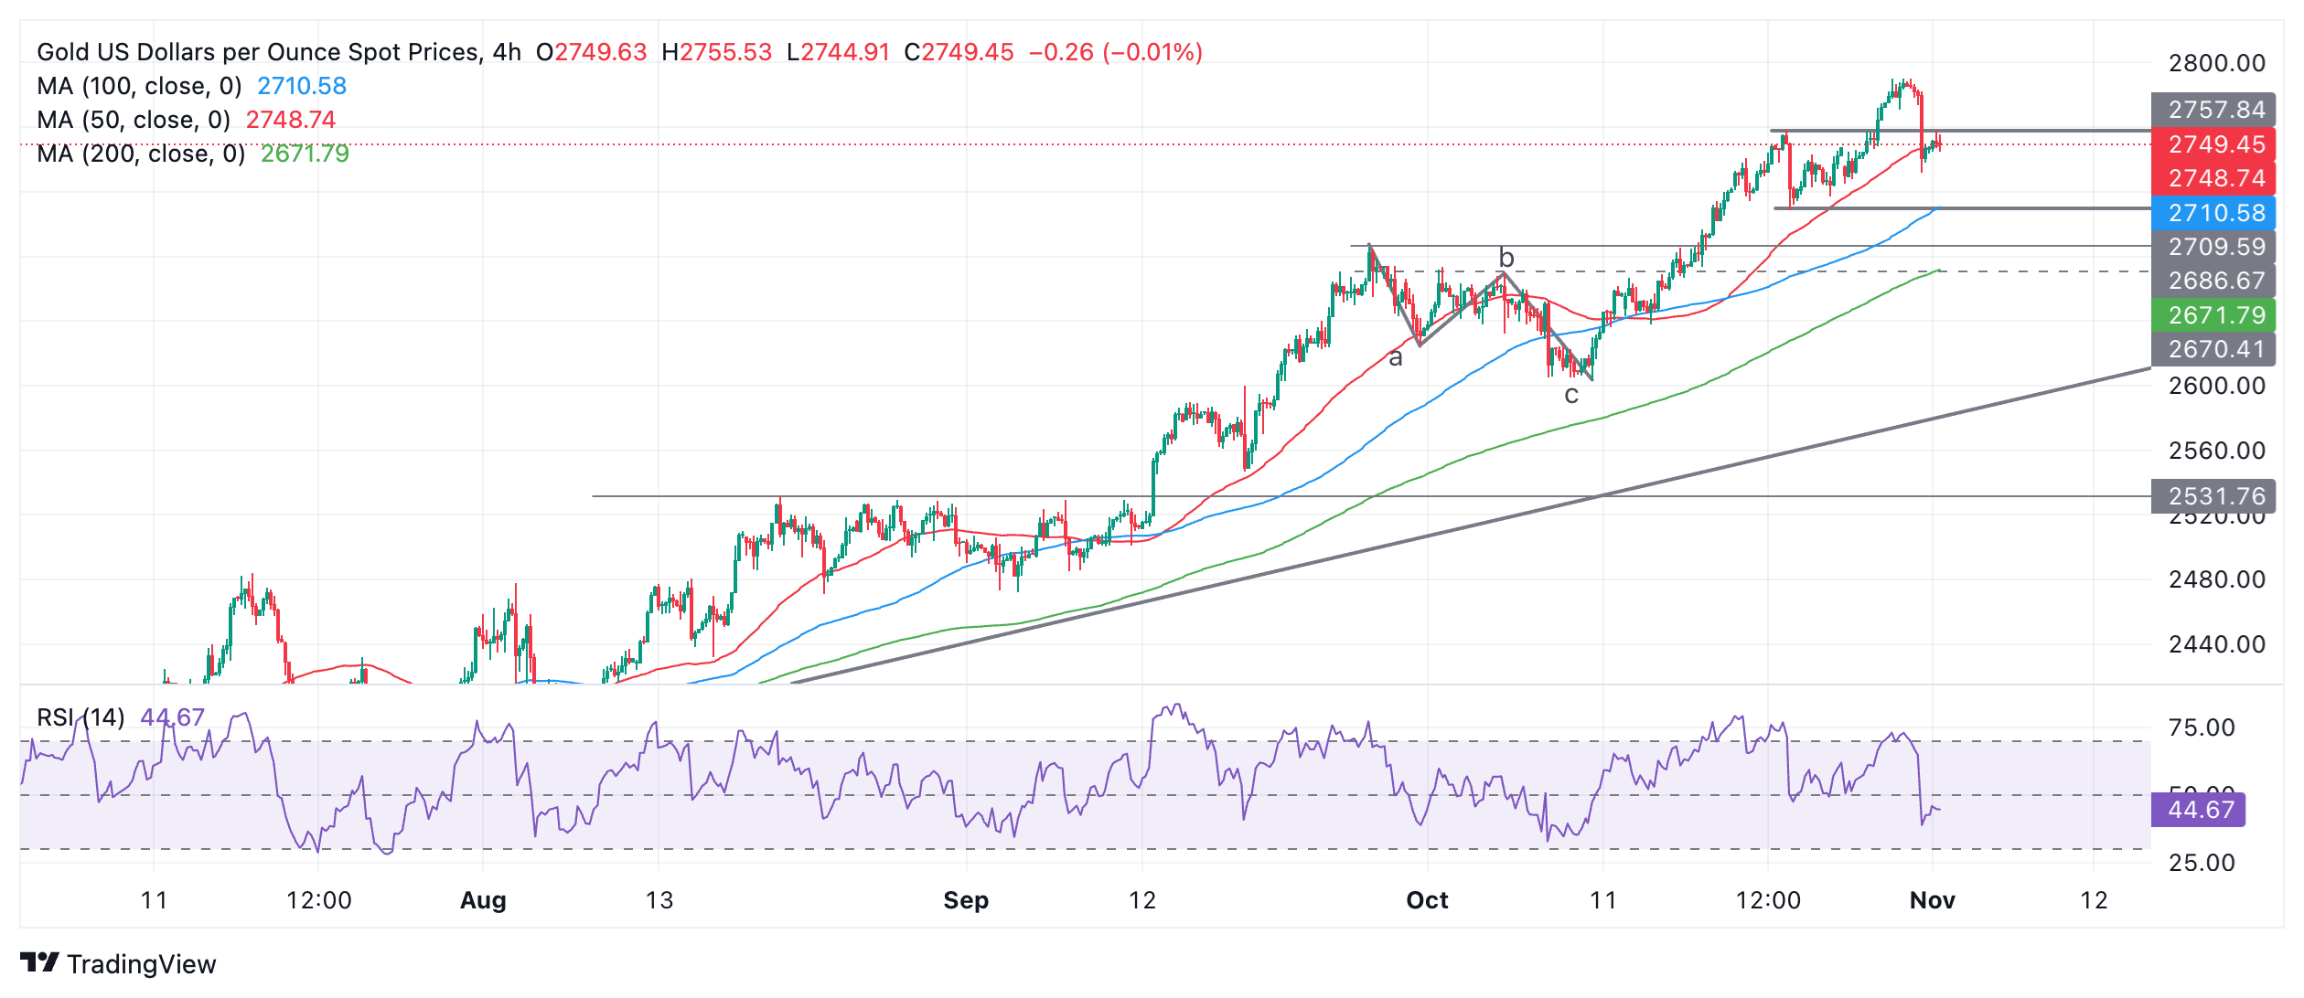
Task: Click the green 2671.79 MA price tag
Action: coord(2215,315)
